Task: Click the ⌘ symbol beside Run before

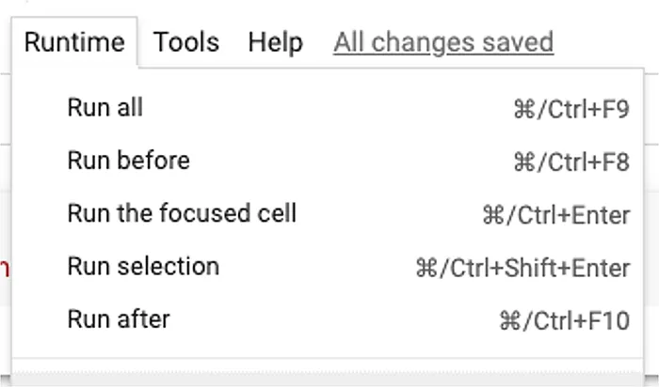Action: 523,163
